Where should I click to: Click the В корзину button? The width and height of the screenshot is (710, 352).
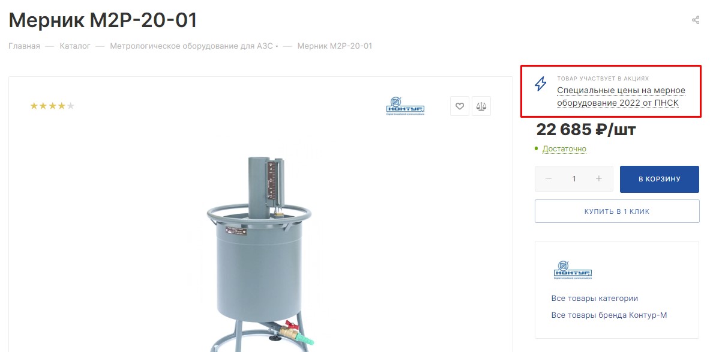click(659, 179)
